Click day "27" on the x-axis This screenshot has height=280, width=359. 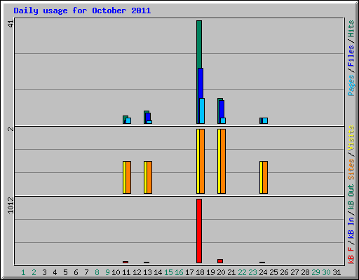click(294, 272)
